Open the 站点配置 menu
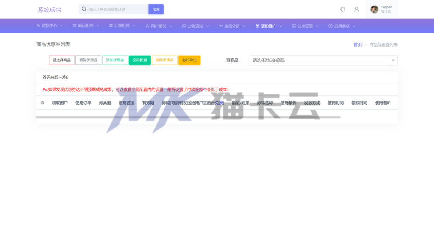The height and width of the screenshot is (247, 434). [x=305, y=26]
